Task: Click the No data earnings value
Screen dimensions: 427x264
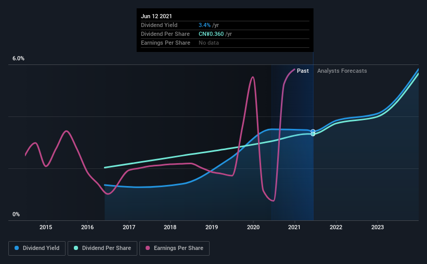Action: 209,43
